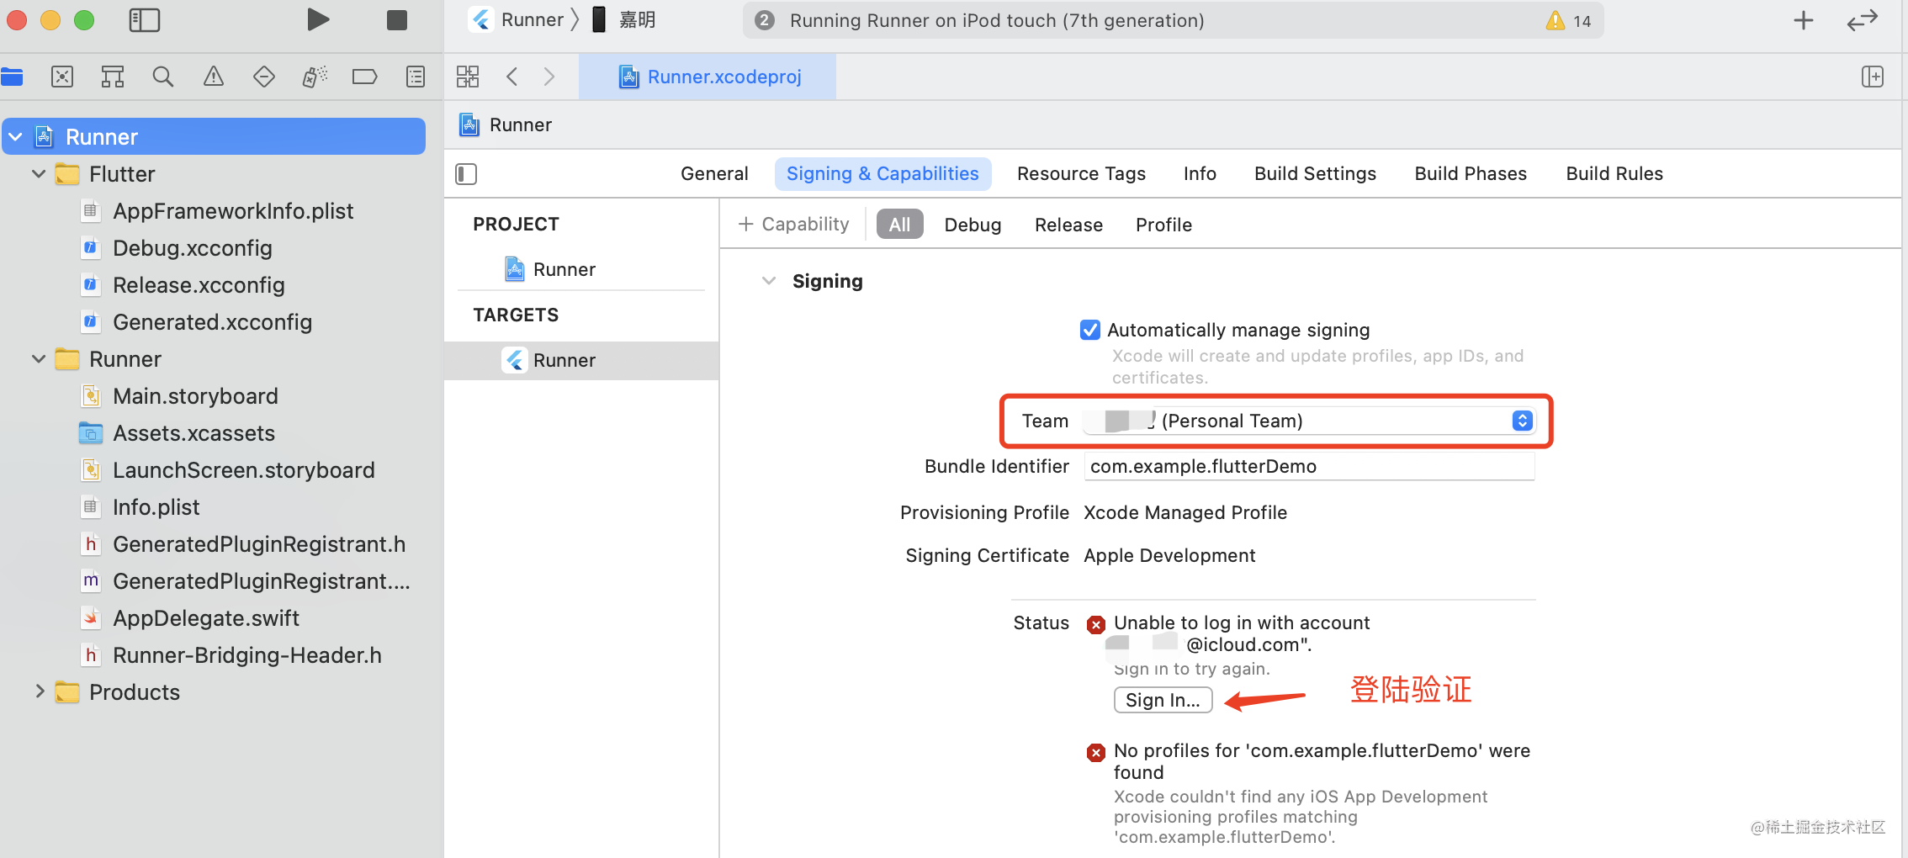Select the Breakpoint navigator flag icon
1908x858 pixels.
(x=364, y=77)
